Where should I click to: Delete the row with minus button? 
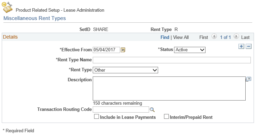pyautogui.click(x=248, y=46)
